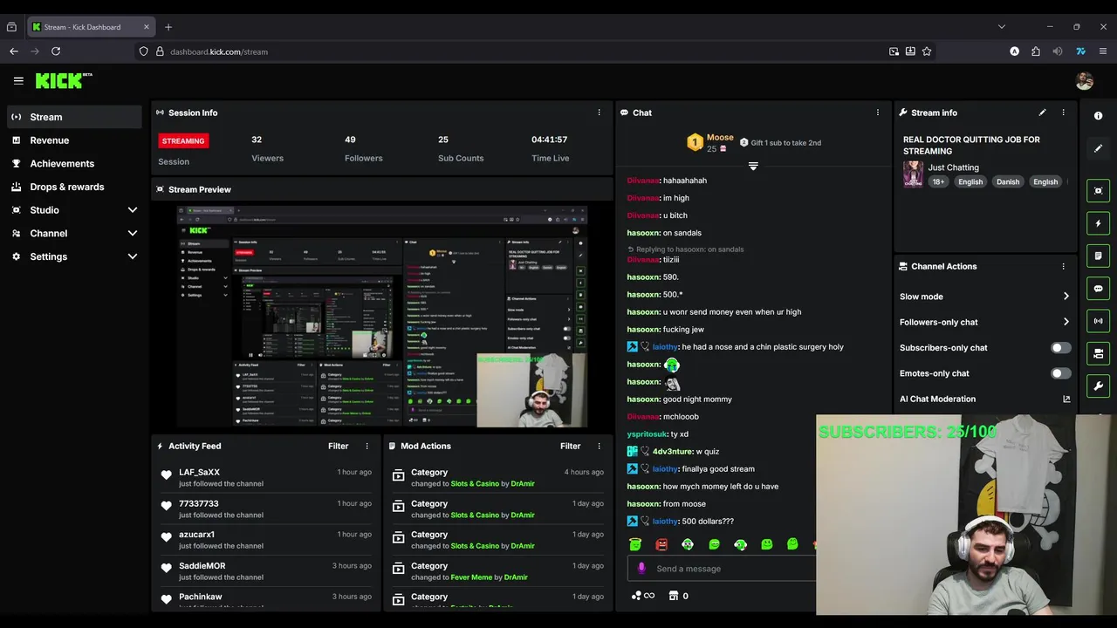Open Activity Feed Filter
The height and width of the screenshot is (628, 1117).
(338, 446)
